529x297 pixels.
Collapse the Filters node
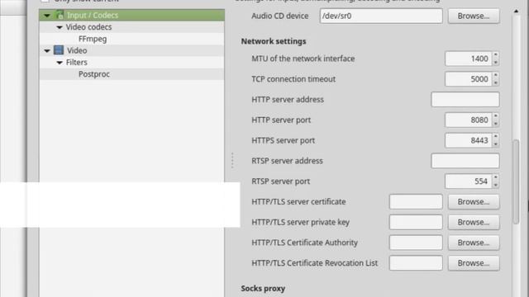coord(60,63)
